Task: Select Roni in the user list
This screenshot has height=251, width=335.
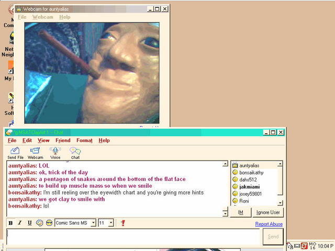Action: tap(244, 201)
